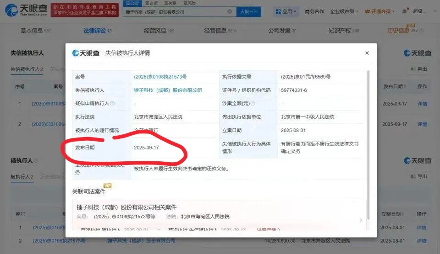Click help icon next to 疑似申请执行人
The width and height of the screenshot is (440, 254).
click(x=112, y=104)
